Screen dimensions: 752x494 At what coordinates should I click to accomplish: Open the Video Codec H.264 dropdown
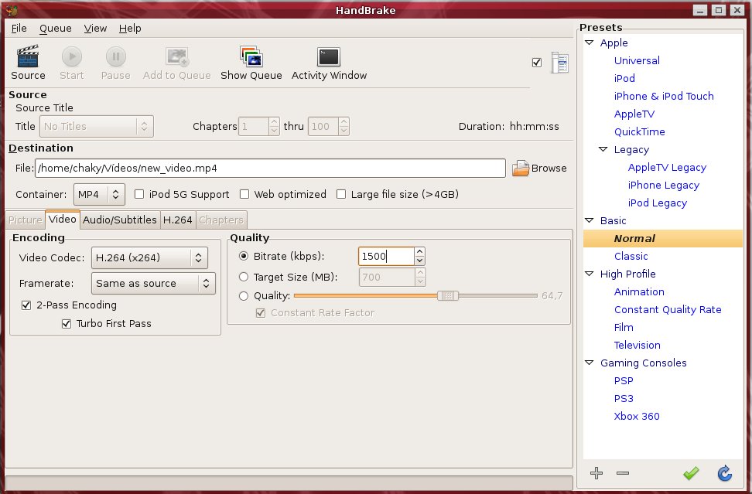(149, 257)
